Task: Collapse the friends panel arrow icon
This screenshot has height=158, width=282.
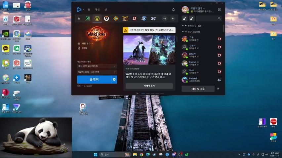Action: [x=218, y=89]
